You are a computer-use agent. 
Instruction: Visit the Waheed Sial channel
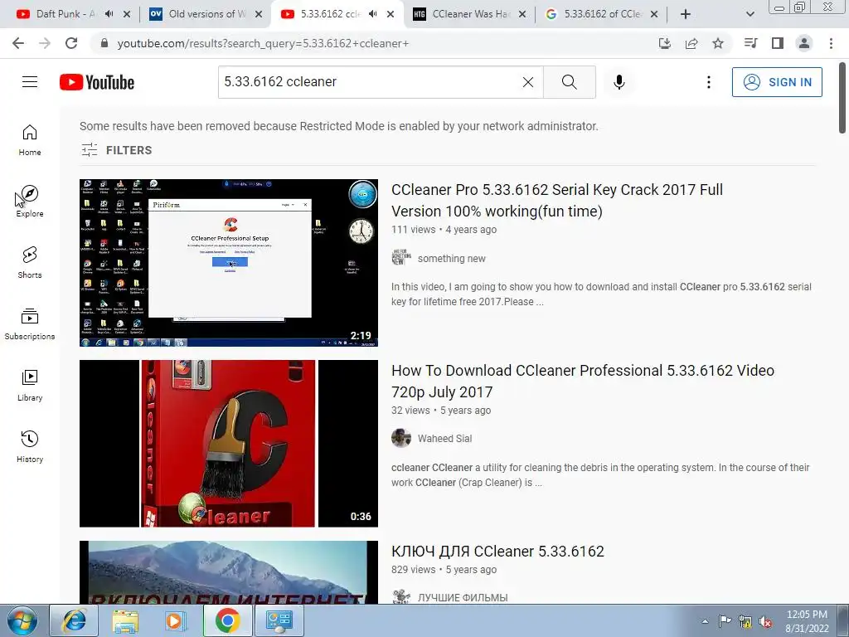point(444,438)
